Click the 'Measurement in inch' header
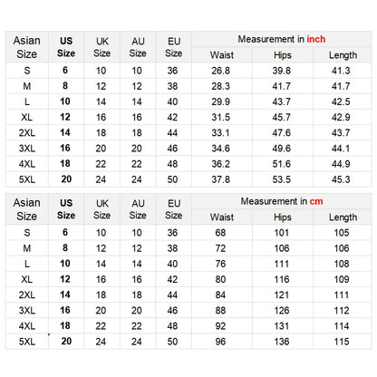 coord(282,39)
